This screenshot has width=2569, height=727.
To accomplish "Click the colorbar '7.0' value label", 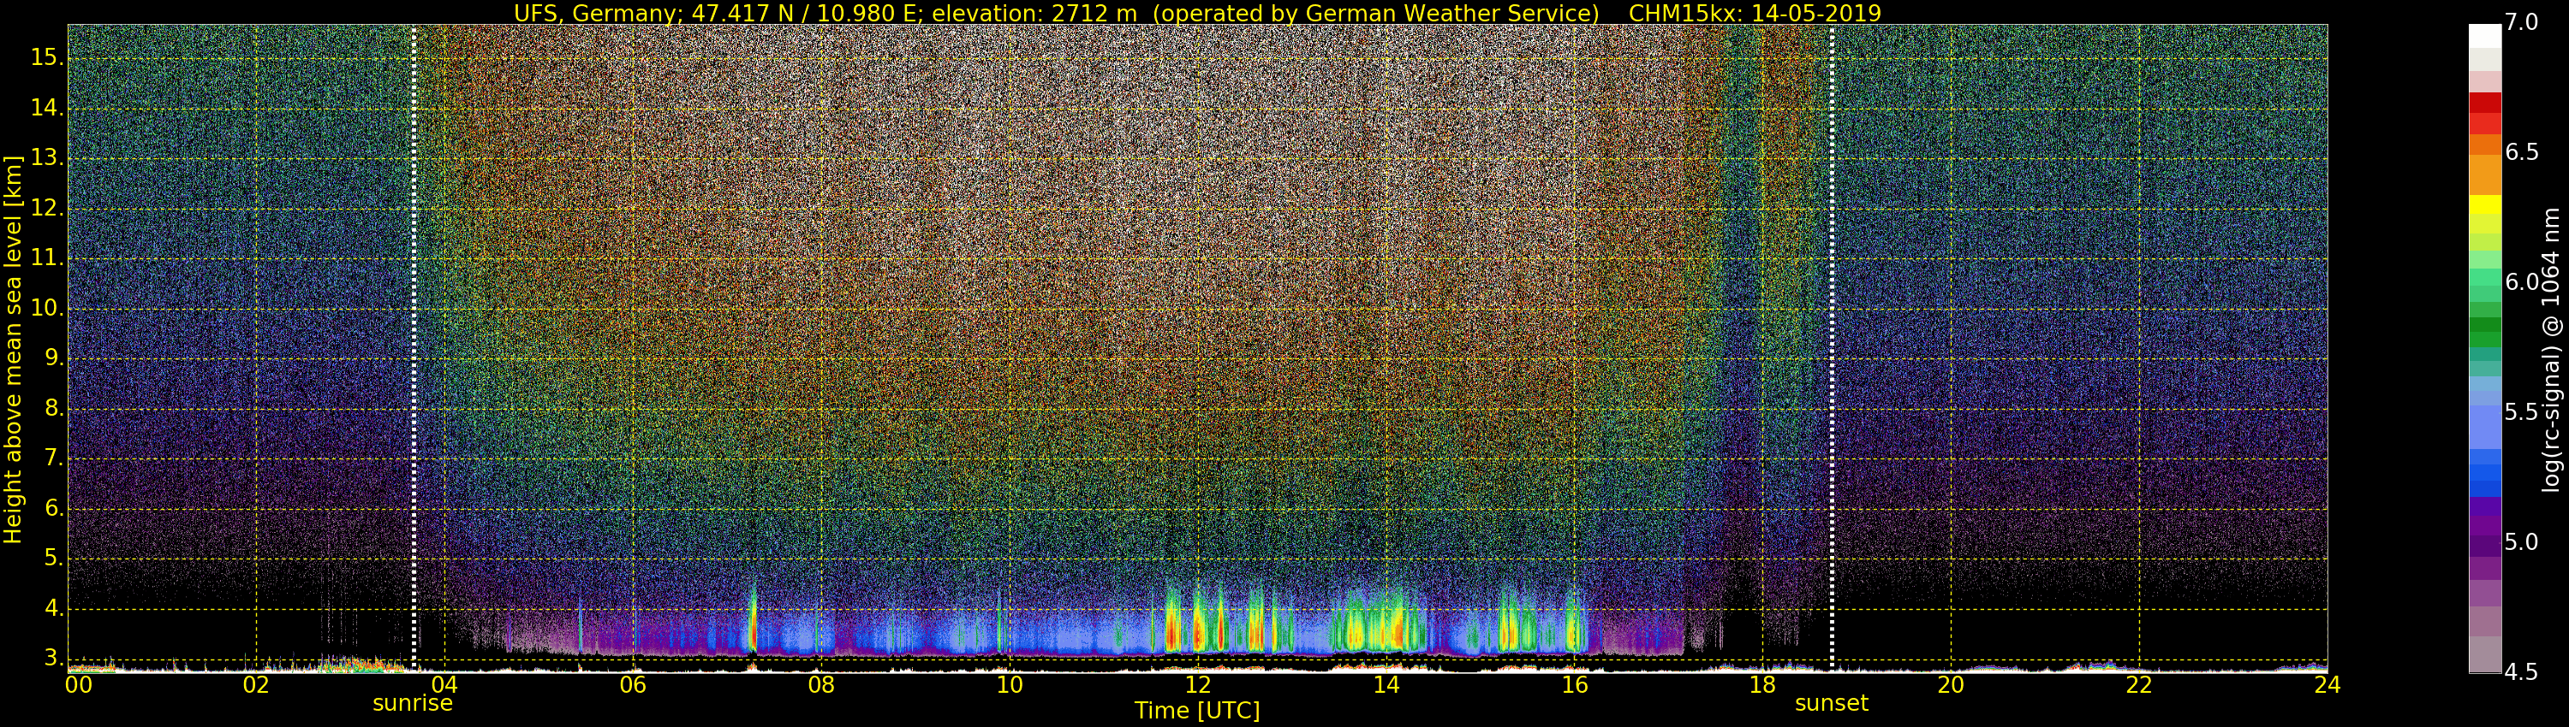I will coord(2521,23).
